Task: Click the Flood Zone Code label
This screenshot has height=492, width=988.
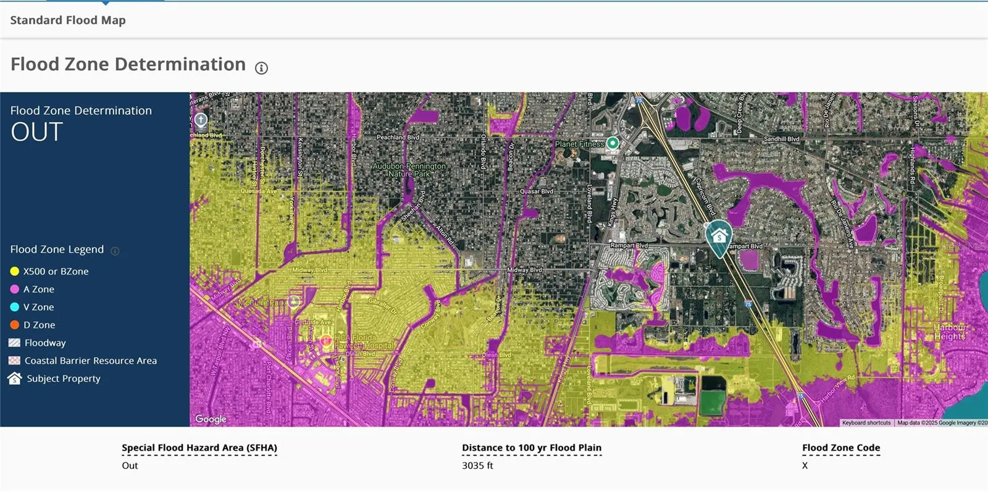Action: point(841,448)
